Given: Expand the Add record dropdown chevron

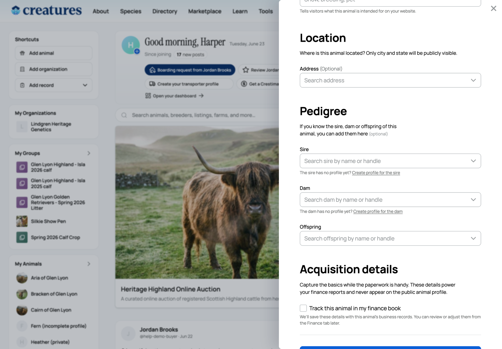Looking at the screenshot, I should click(x=85, y=85).
